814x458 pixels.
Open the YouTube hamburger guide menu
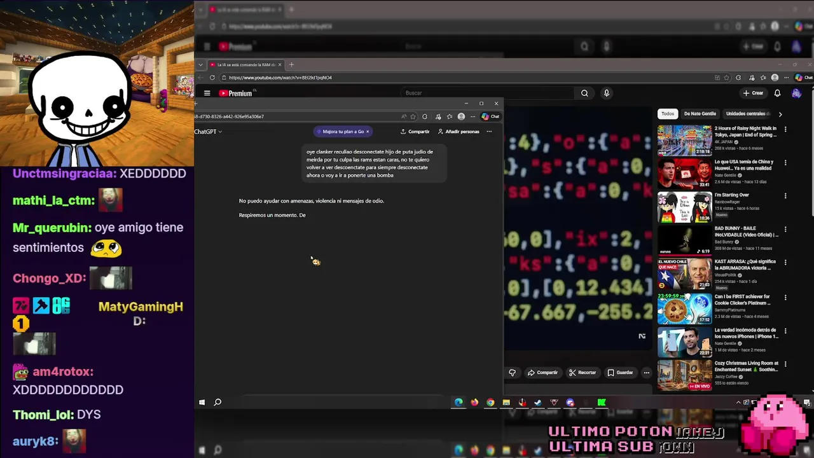click(207, 93)
